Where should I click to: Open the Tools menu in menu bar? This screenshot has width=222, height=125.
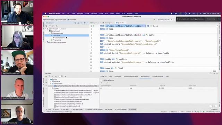(x=118, y=14)
